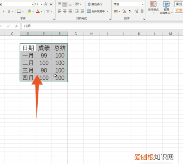This screenshot has width=183, height=164.
Task: Apply cell borders icon
Action: point(19,11)
